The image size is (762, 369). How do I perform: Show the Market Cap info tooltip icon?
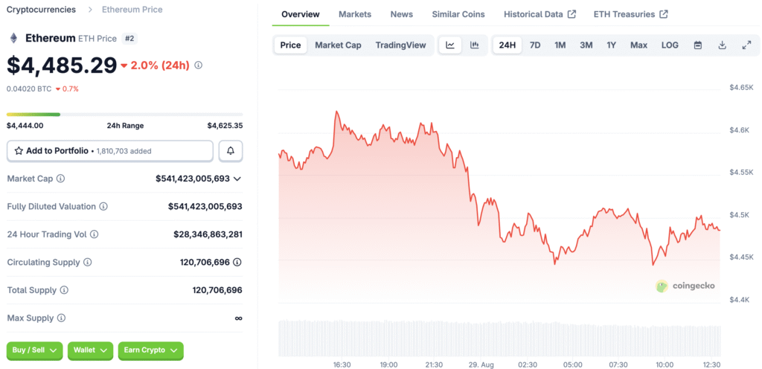(x=60, y=179)
